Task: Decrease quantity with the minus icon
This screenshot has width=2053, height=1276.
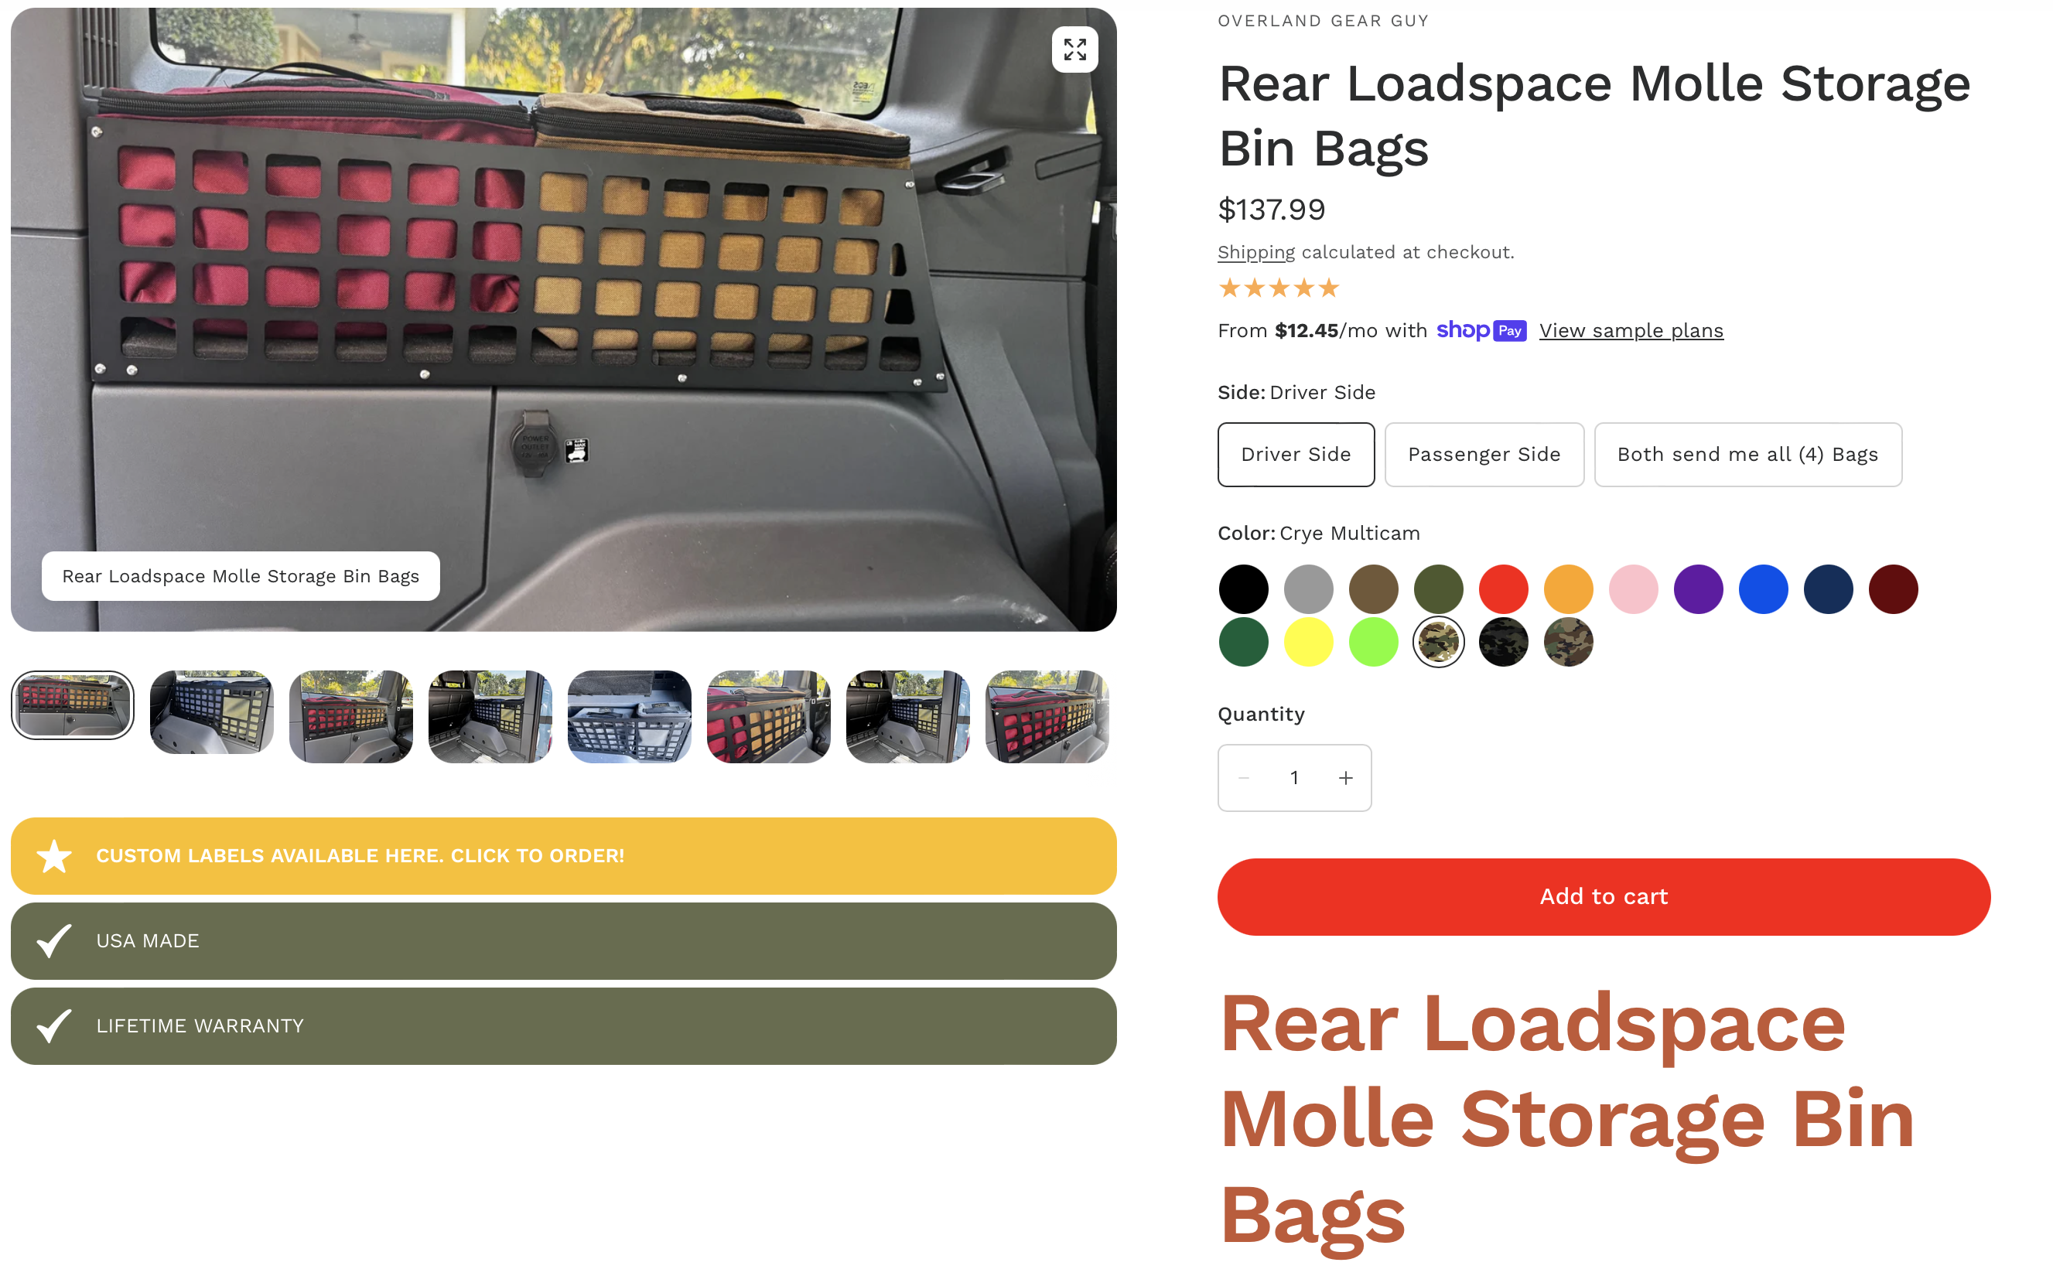Action: pos(1243,778)
